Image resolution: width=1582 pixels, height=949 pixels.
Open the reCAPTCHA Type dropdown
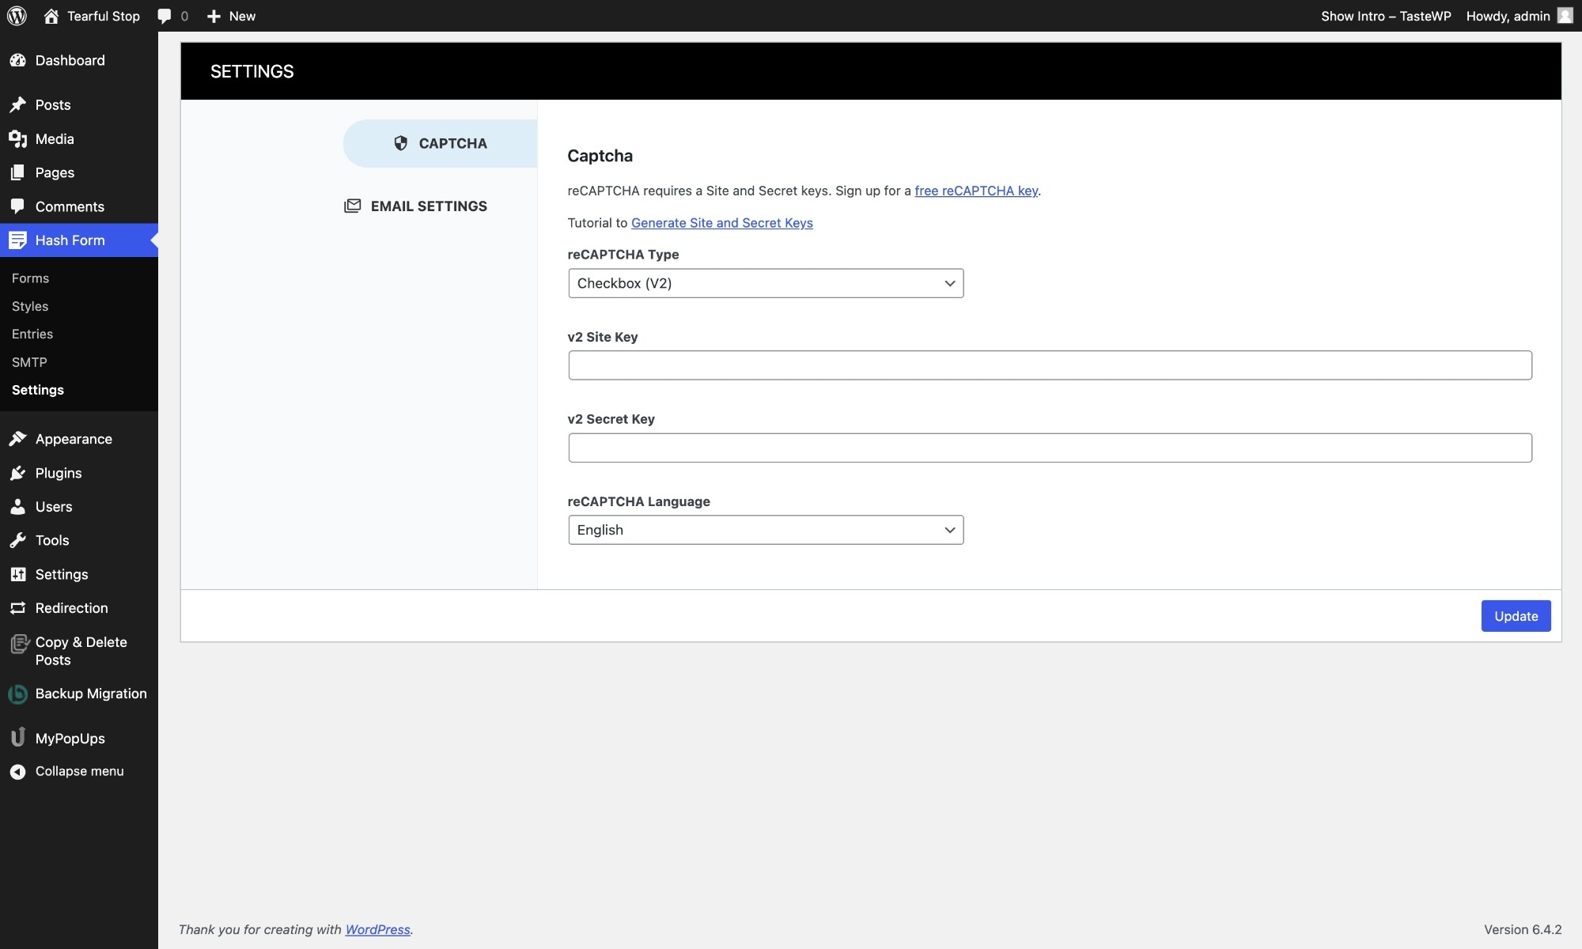(x=765, y=283)
